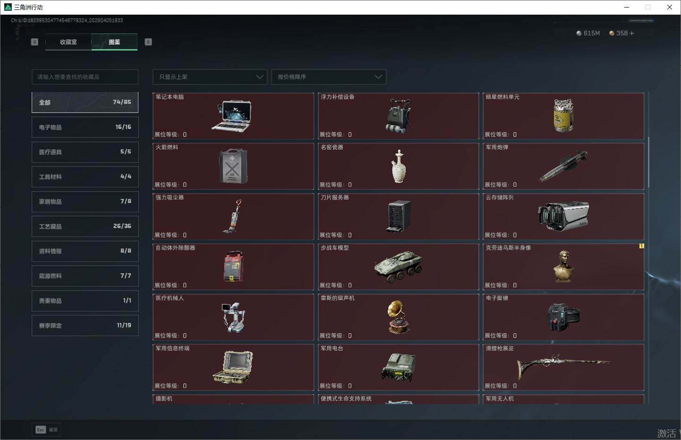Click the add currency plus icon
Image resolution: width=681 pixels, height=440 pixels.
pyautogui.click(x=632, y=33)
